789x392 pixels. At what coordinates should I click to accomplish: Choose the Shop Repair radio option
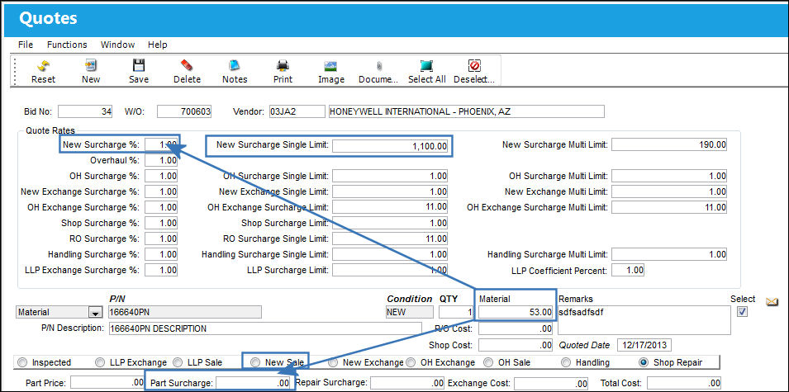pos(643,362)
